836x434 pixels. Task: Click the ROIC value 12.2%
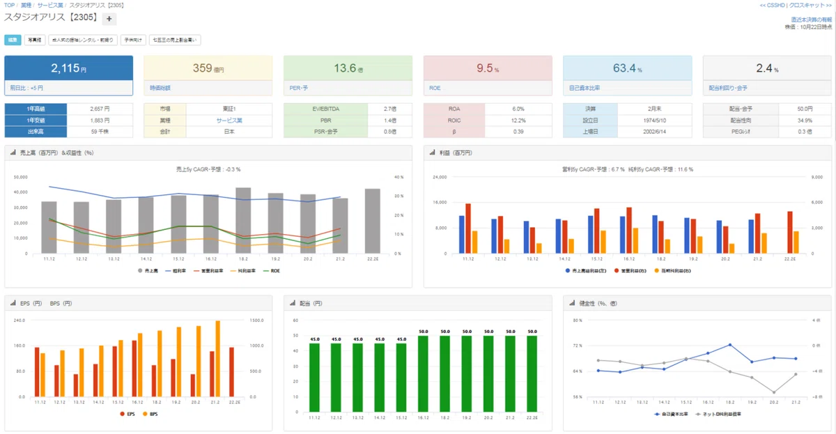point(518,120)
